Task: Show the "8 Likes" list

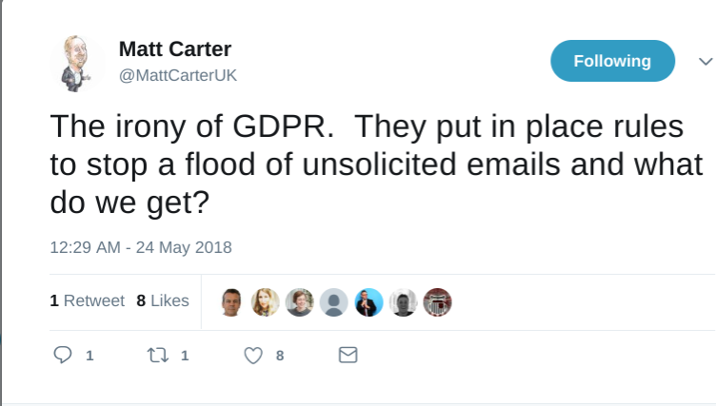Action: [x=163, y=300]
